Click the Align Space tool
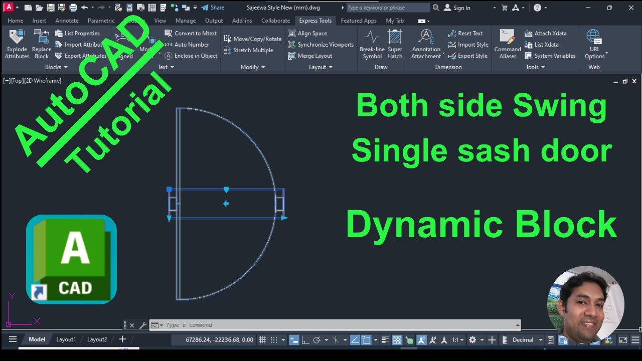Image resolution: width=642 pixels, height=361 pixels. pos(307,33)
